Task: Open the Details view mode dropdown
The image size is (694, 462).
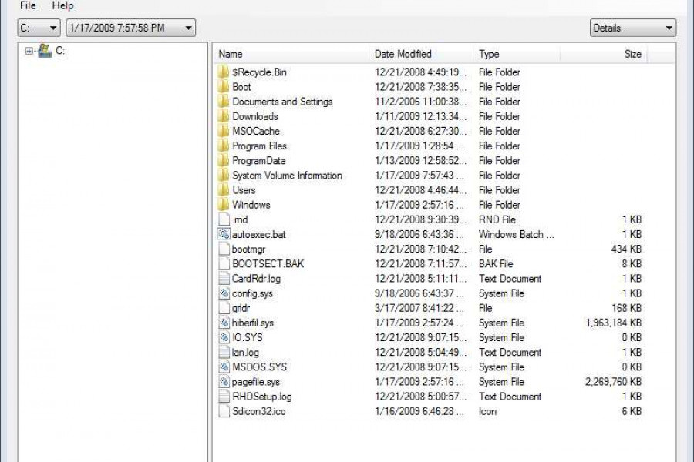Action: (x=632, y=28)
